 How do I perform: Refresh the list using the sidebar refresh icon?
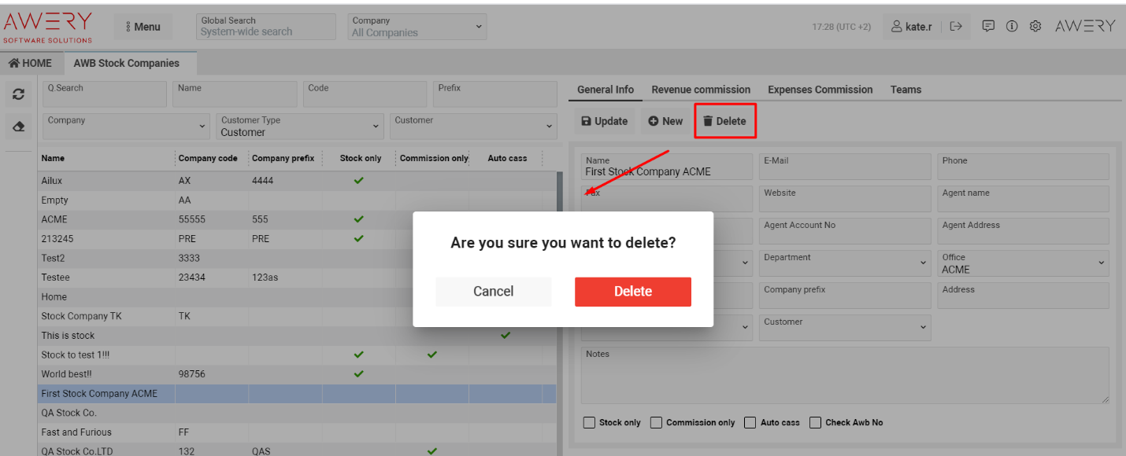[17, 94]
